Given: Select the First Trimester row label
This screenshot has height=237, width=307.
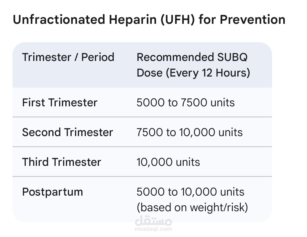Looking at the screenshot, I should click(x=60, y=103).
